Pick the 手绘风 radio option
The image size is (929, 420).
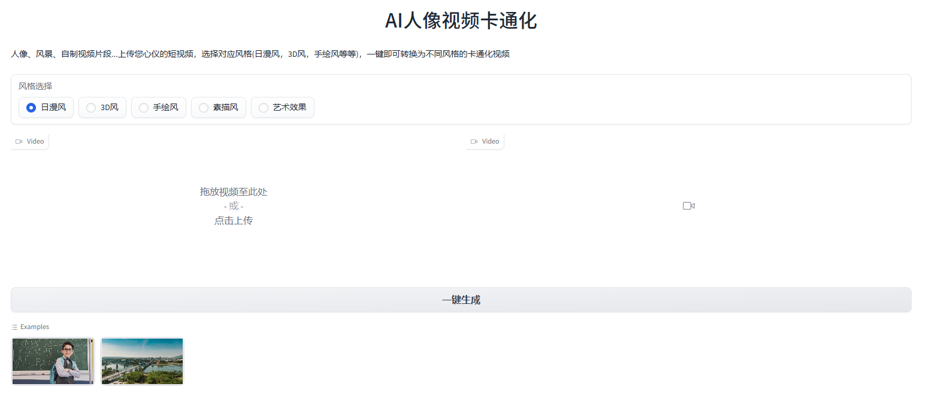[x=144, y=108]
